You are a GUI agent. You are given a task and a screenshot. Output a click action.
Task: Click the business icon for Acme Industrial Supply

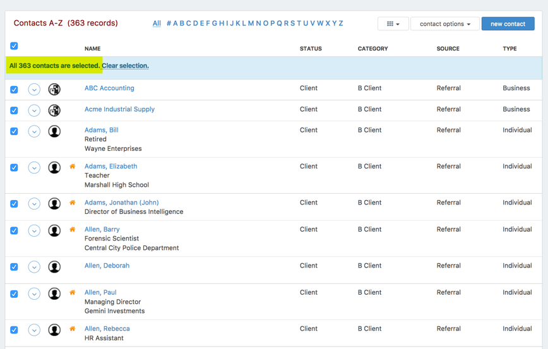tap(54, 110)
